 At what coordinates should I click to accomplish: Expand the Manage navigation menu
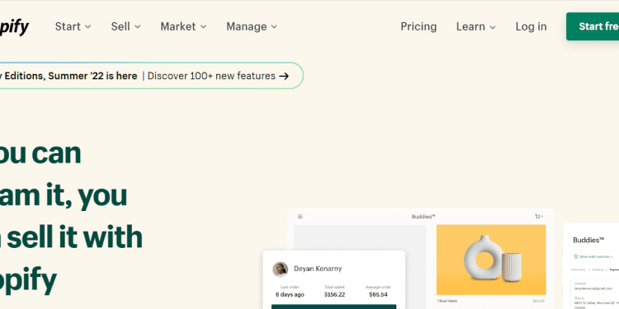coord(252,26)
